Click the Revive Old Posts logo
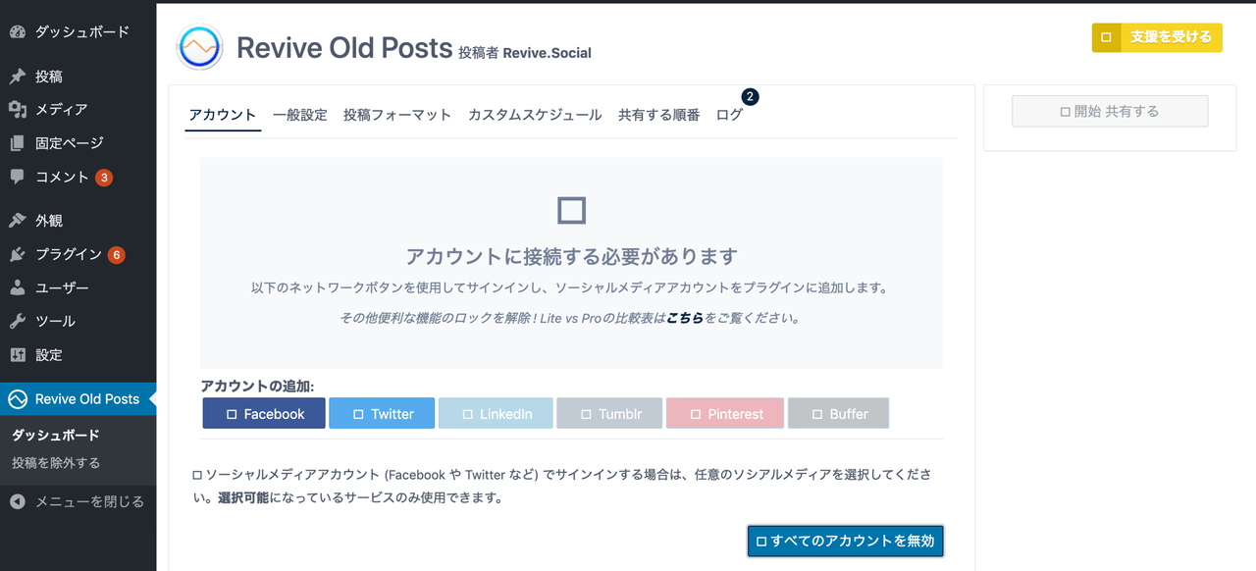The width and height of the screenshot is (1256, 571). click(x=200, y=47)
